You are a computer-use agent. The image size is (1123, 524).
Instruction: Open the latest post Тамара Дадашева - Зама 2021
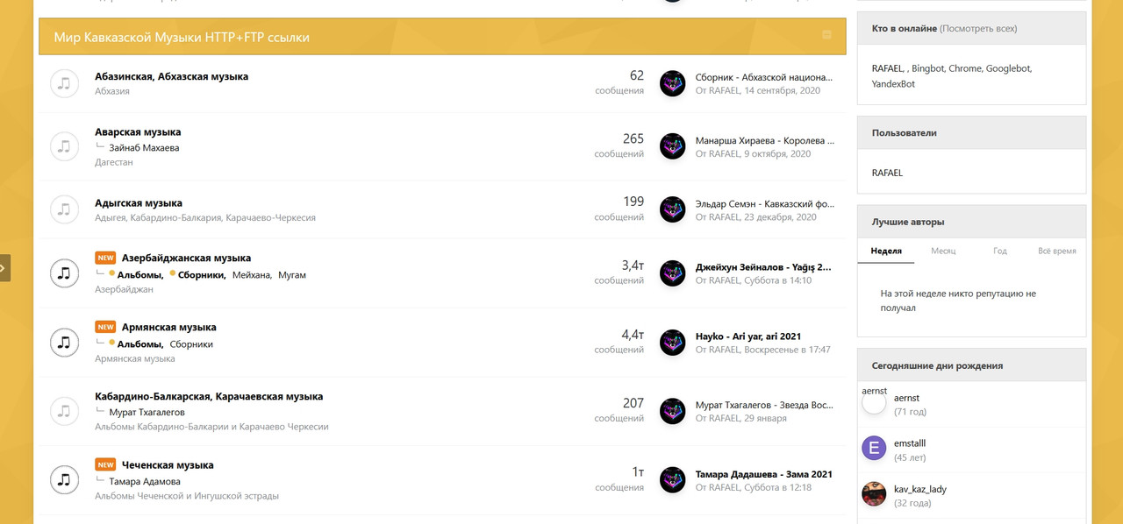pyautogui.click(x=764, y=474)
